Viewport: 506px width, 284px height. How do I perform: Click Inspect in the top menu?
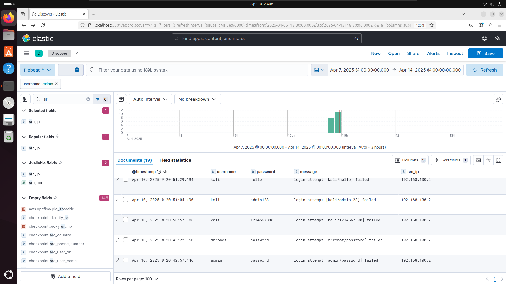(455, 53)
